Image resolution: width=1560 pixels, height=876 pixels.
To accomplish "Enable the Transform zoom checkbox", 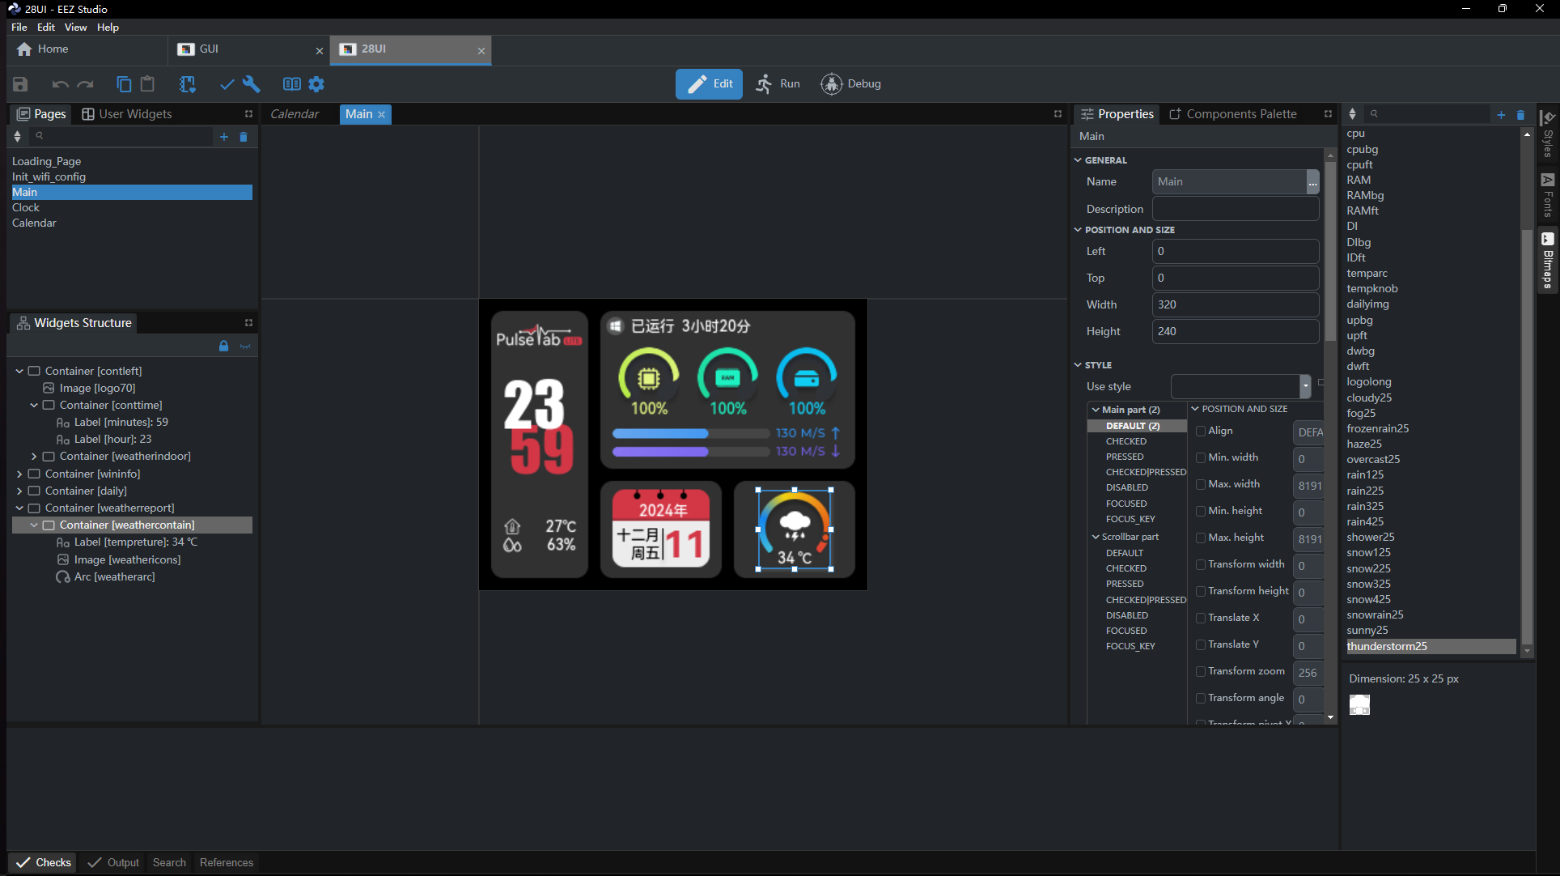I will (x=1201, y=671).
